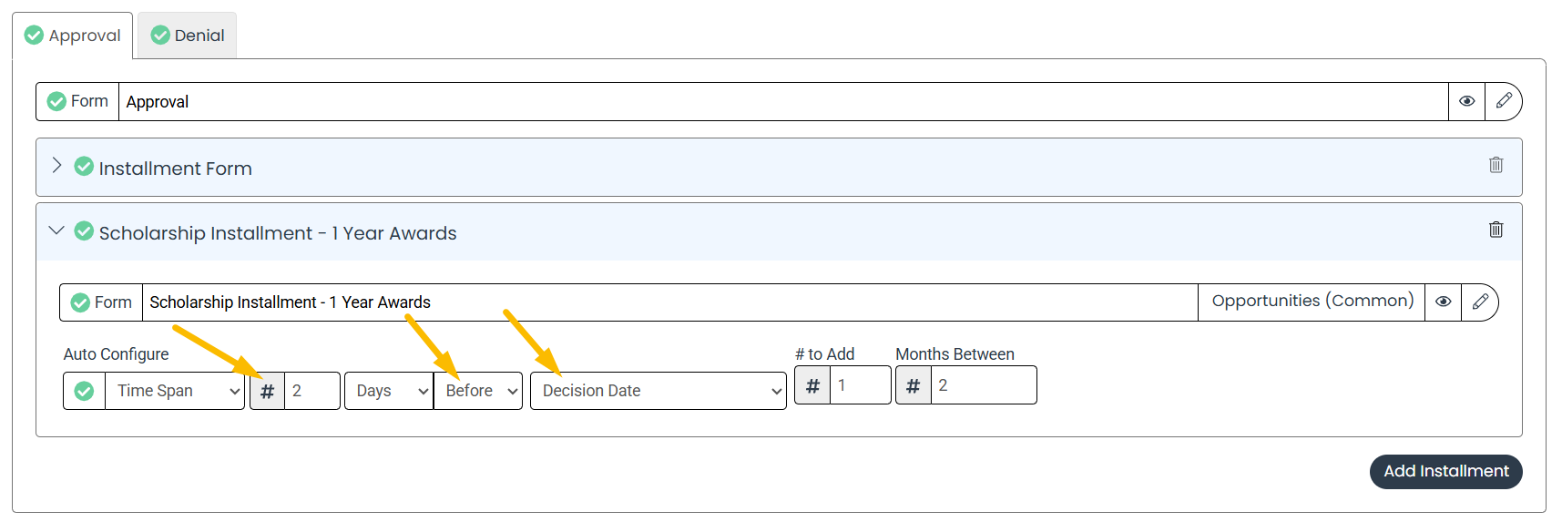Preview the Approval form with eye icon
Image resolution: width=1562 pixels, height=522 pixels.
pyautogui.click(x=1466, y=101)
